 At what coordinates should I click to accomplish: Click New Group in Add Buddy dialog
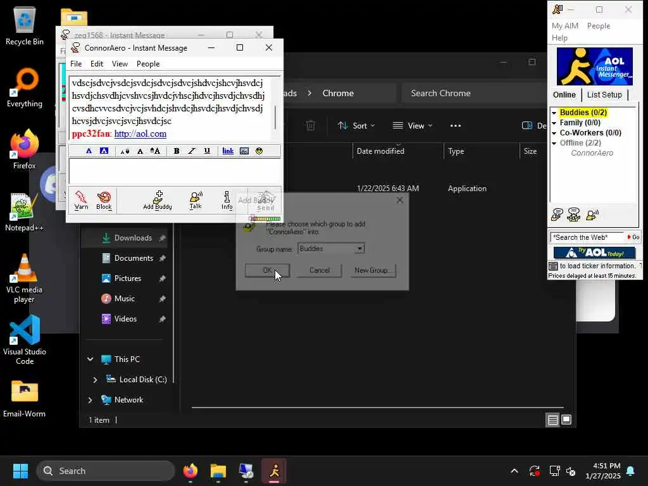373,270
